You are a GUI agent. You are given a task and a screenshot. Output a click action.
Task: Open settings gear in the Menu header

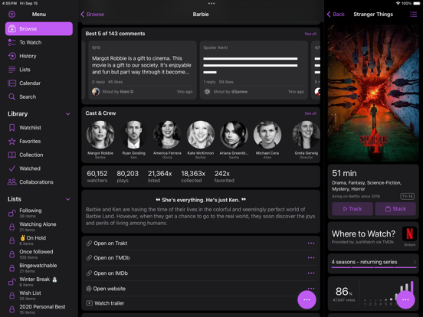[x=11, y=15]
